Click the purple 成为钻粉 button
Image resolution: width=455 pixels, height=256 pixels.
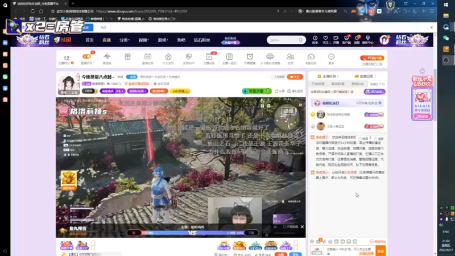(374, 92)
